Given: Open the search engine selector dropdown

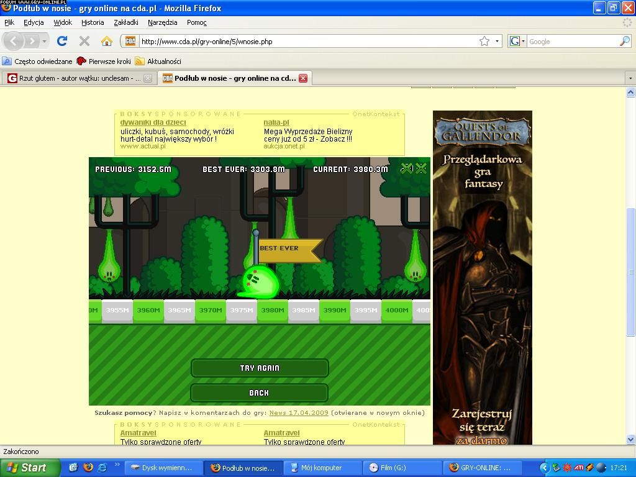Looking at the screenshot, I should (517, 41).
